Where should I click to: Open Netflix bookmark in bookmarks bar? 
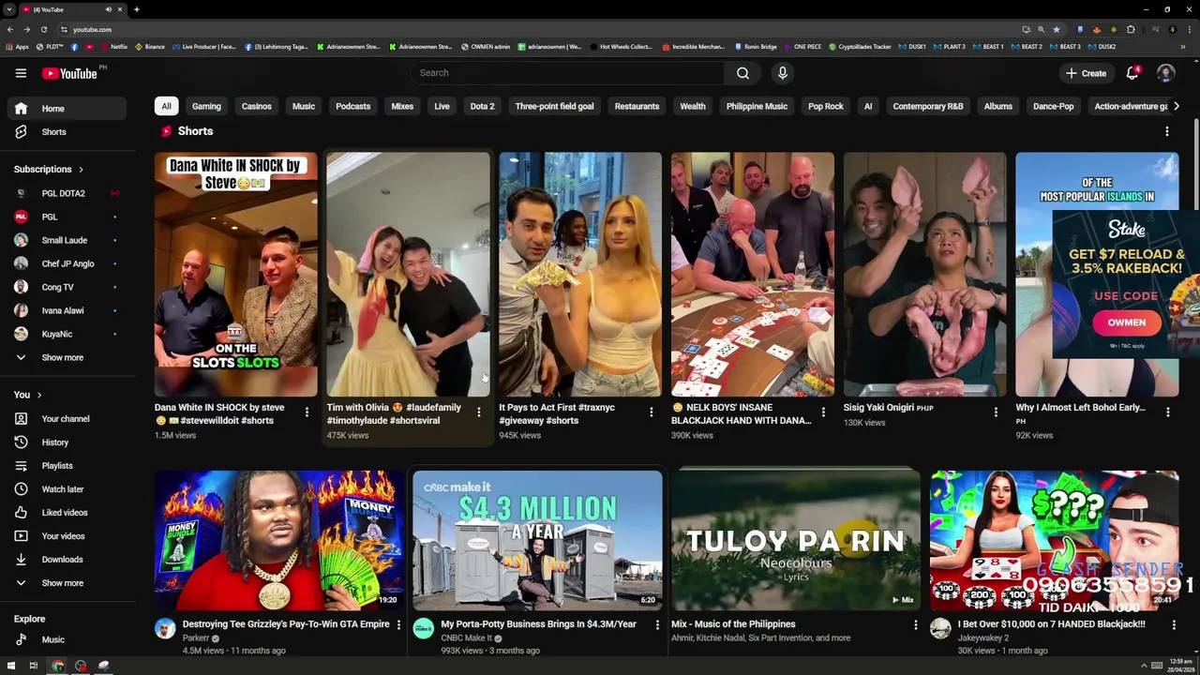coord(113,46)
